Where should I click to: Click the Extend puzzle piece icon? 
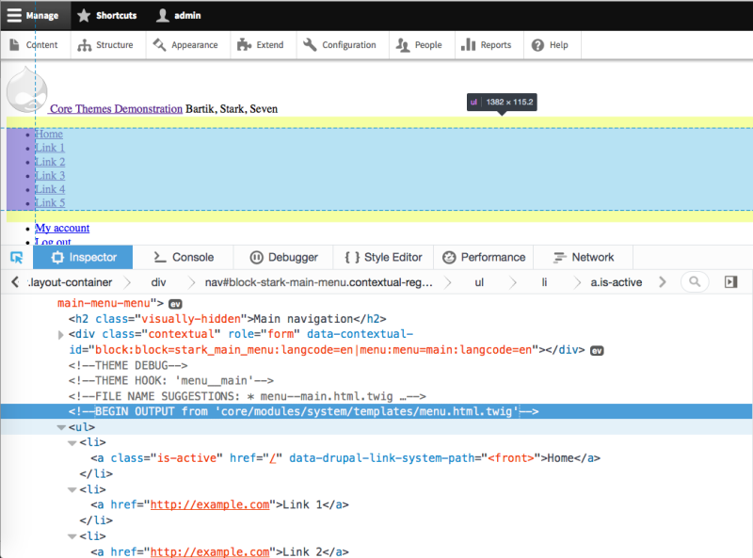coord(244,44)
